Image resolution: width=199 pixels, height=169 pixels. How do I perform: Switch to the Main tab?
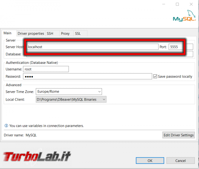tap(9, 33)
